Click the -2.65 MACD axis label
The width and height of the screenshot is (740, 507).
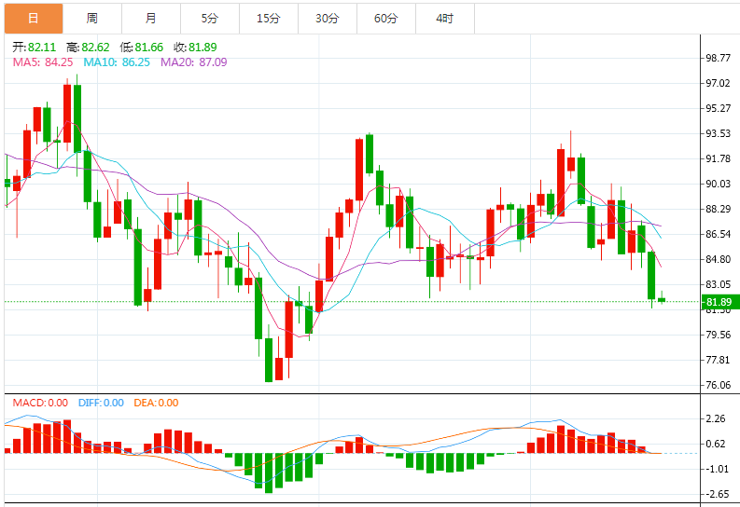716,494
